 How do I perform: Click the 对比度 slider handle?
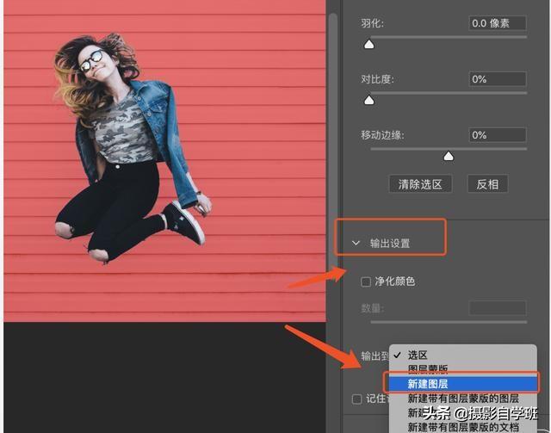click(369, 100)
